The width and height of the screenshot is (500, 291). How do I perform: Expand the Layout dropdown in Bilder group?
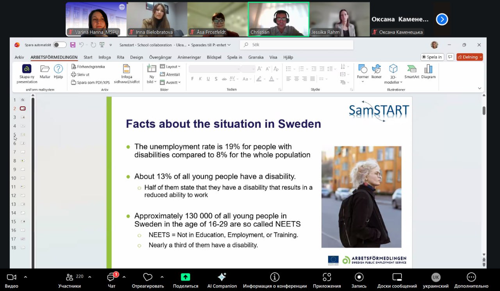pyautogui.click(x=170, y=67)
